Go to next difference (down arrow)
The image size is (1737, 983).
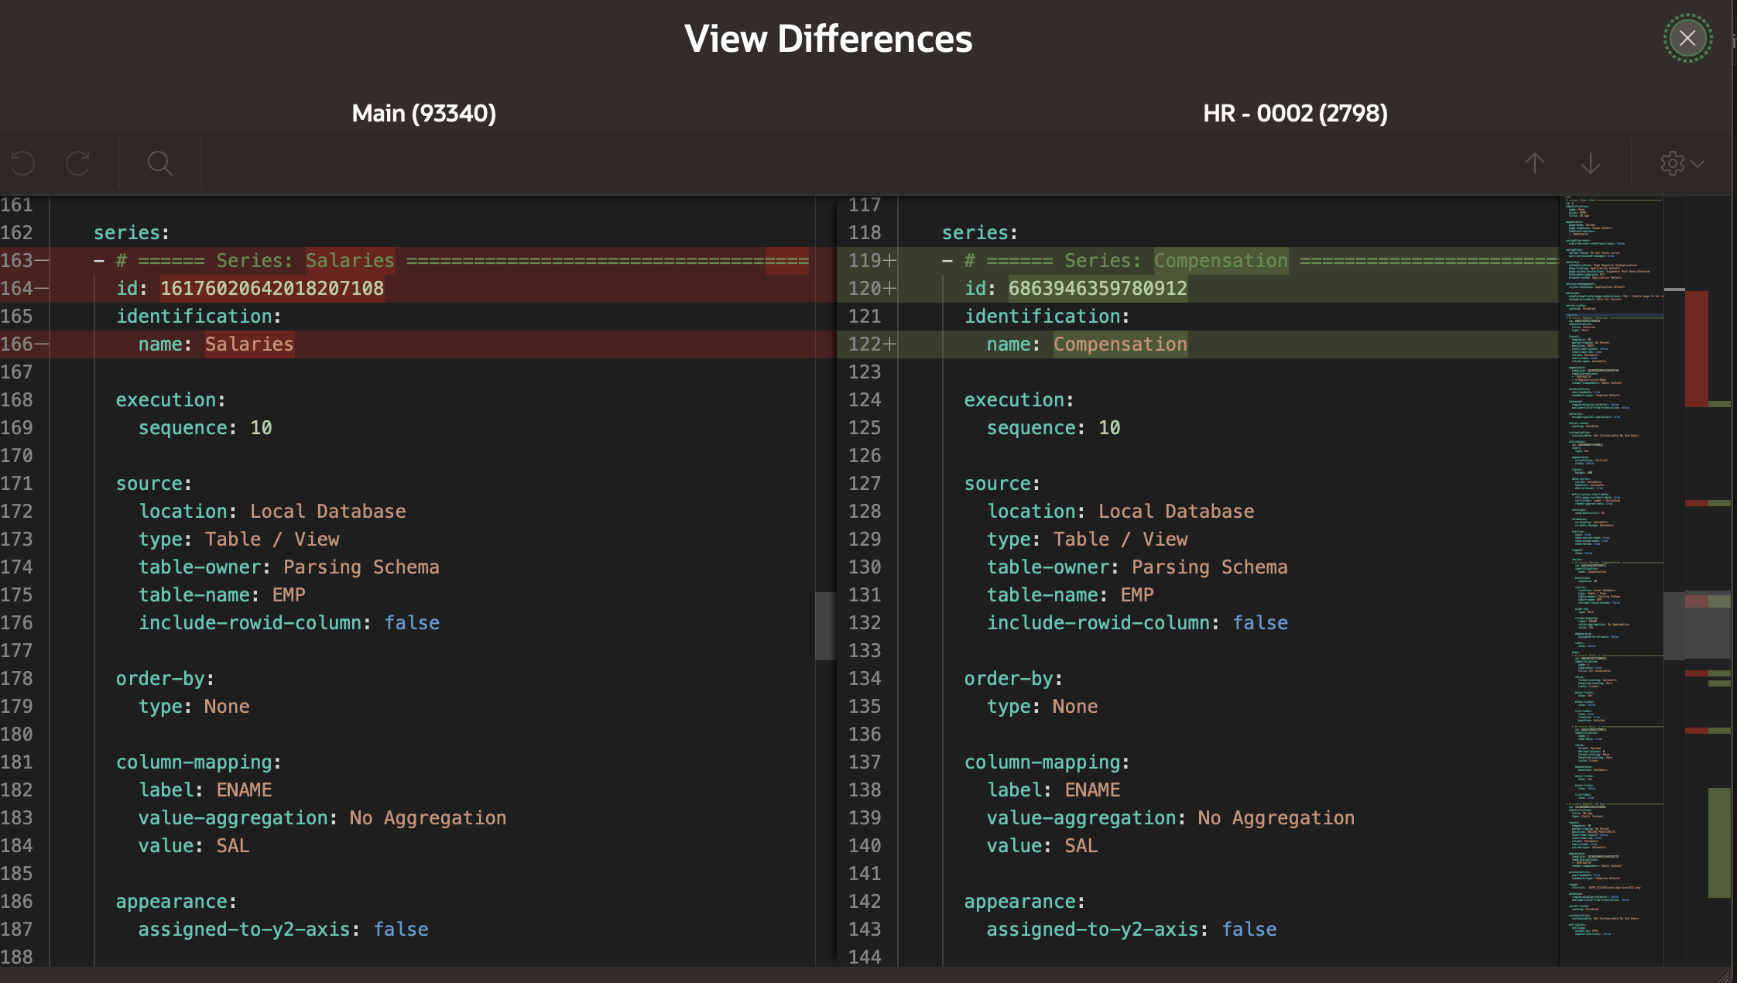pos(1591,163)
